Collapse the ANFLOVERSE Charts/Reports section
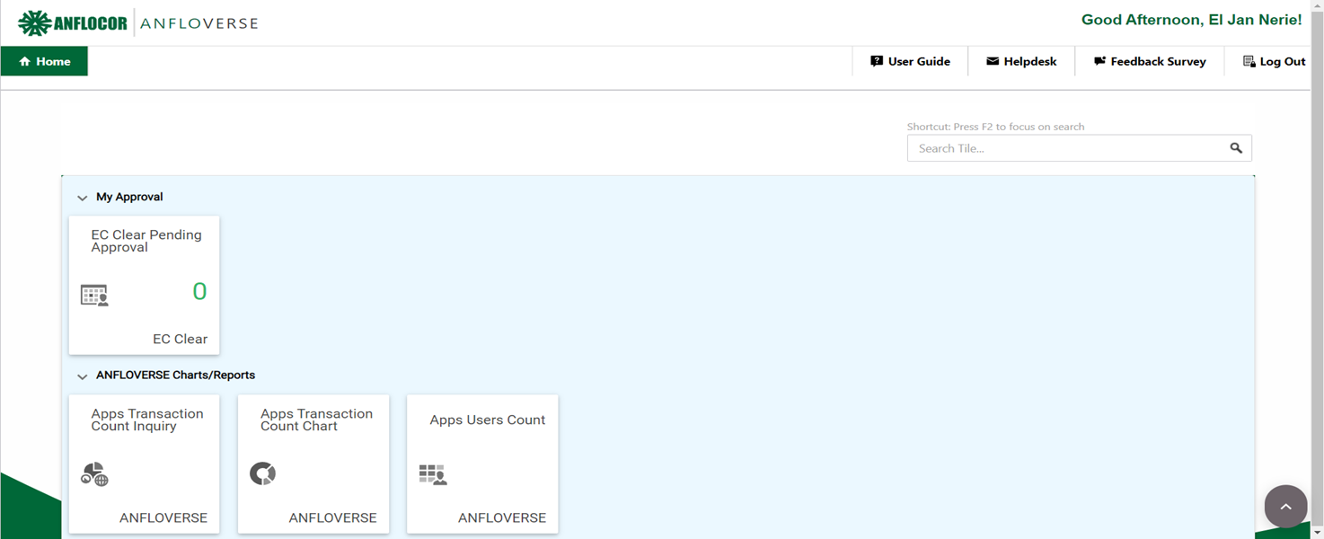The image size is (1324, 539). click(x=83, y=376)
